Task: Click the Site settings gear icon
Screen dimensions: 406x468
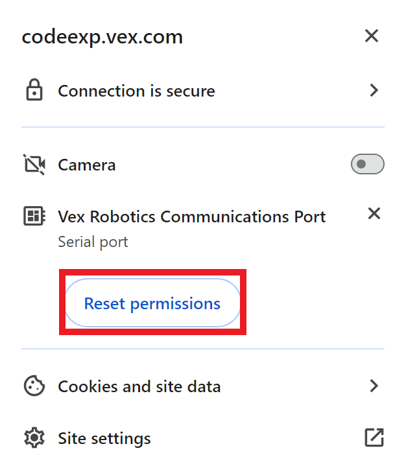Action: point(34,439)
